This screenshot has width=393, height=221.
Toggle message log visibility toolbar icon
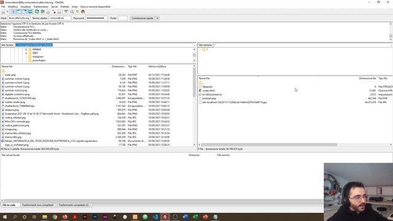tap(14, 12)
